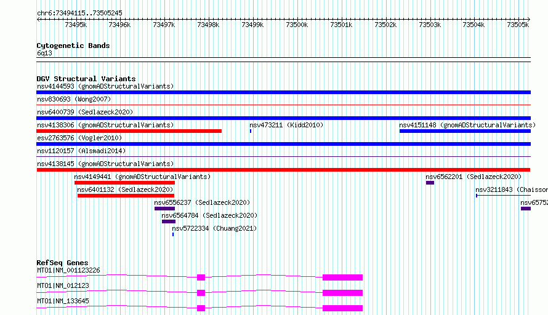Screen dimensions: 548x315
Task: Click the 73502k ruler tick label
Action: pyautogui.click(x=385, y=25)
